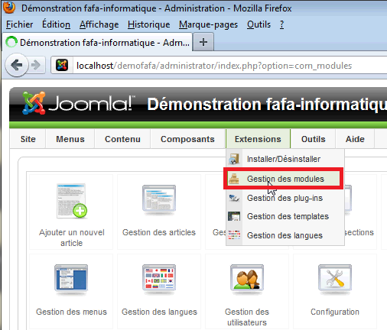Click the Joomla site favicon in address bar
Screen dimensions: 387x330
[x=62, y=65]
